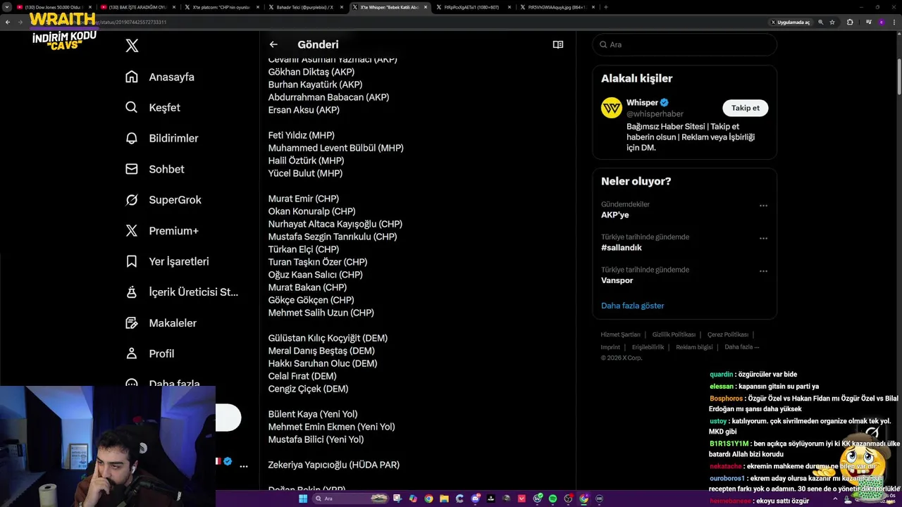
Task: Open Whisper profile name link
Action: tap(642, 103)
